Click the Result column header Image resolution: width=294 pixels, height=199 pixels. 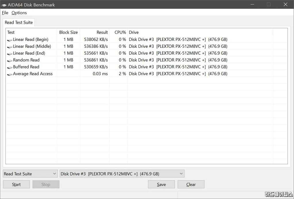pos(95,32)
